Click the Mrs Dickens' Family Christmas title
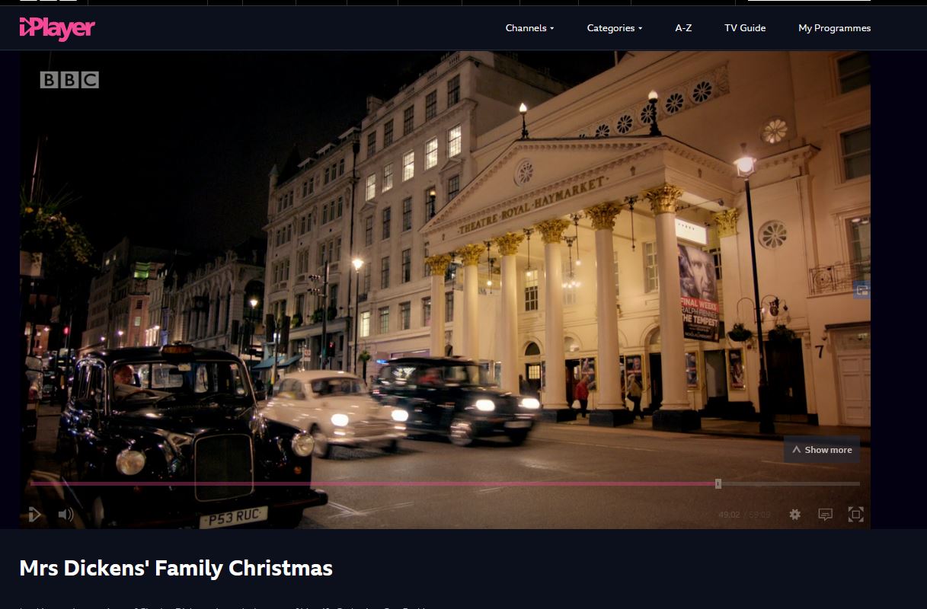927x609 pixels. (x=176, y=568)
